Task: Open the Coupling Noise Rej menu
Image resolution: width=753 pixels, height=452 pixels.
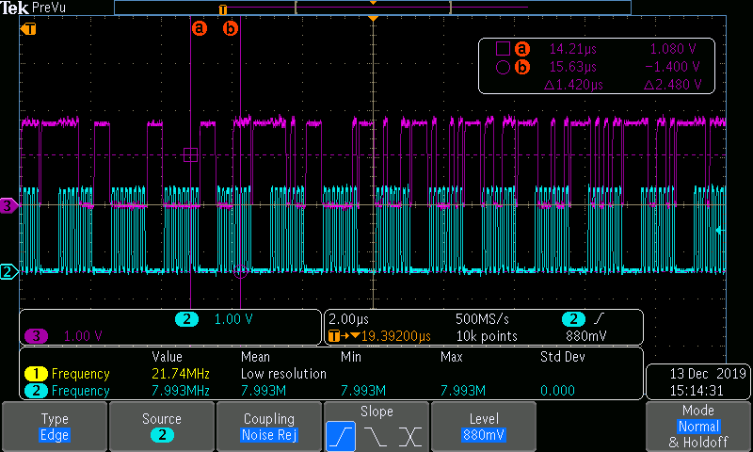Action: click(269, 427)
